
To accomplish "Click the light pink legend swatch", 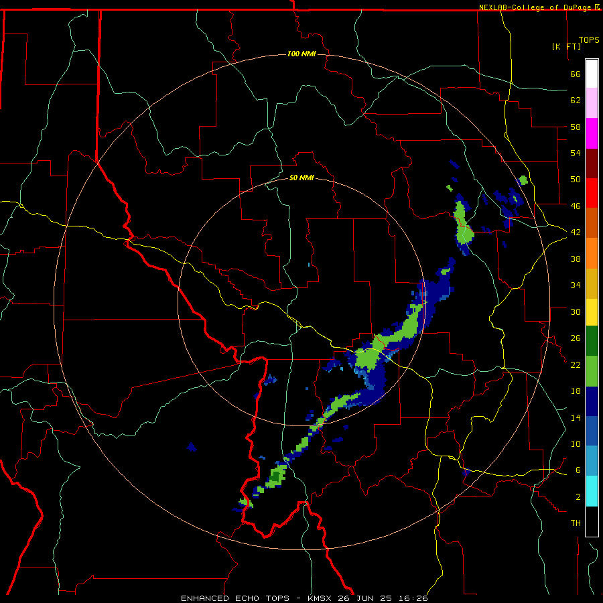I will pos(592,103).
